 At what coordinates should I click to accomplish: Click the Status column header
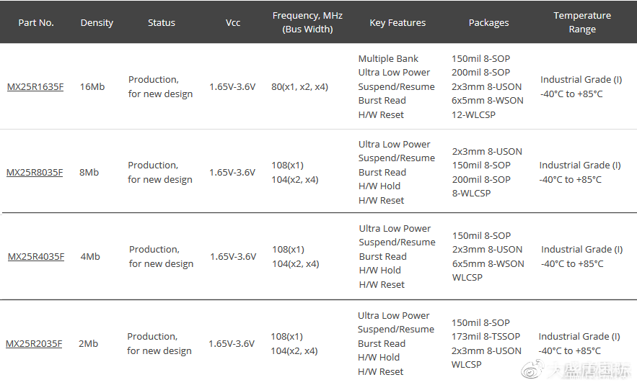(162, 22)
